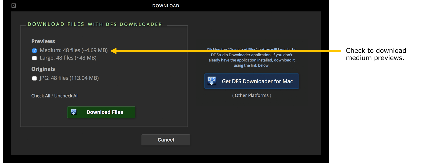Screen dimensions: 425x163
Task: Click the DFS logo icon on the Mac downloader button
Action: tap(212, 81)
